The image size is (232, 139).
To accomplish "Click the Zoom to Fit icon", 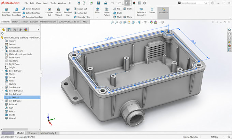I will click(113, 22).
